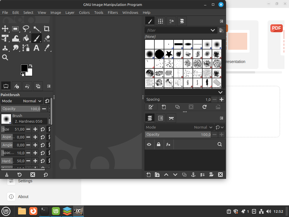Switch to the Patterns tab
289x217 pixels.
[161, 21]
